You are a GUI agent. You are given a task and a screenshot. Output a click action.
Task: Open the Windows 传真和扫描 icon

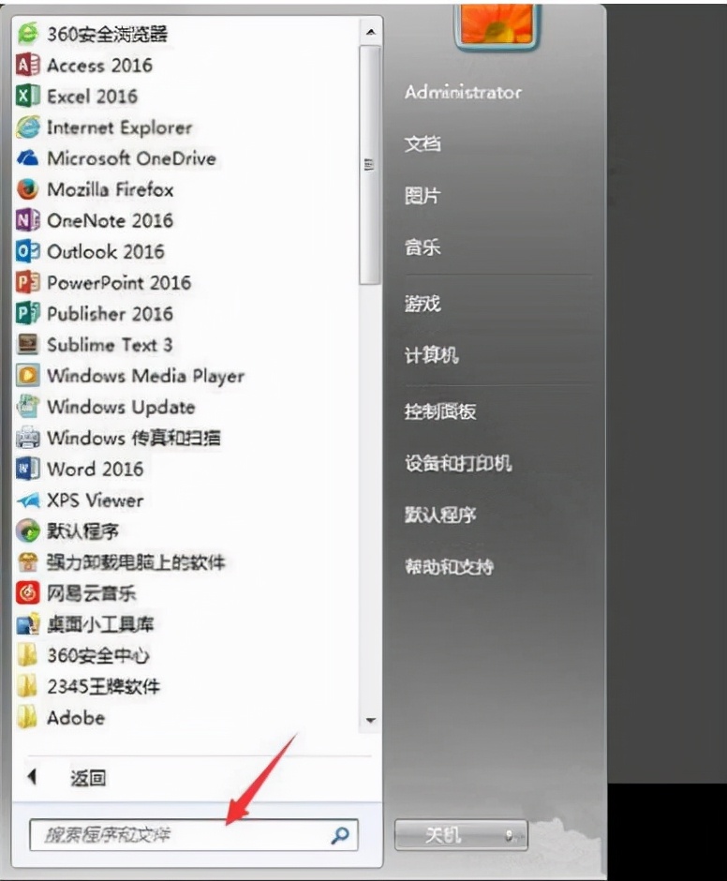click(27, 438)
